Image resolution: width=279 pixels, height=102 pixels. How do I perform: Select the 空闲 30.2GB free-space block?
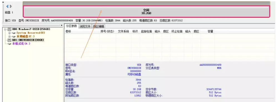click(x=146, y=12)
